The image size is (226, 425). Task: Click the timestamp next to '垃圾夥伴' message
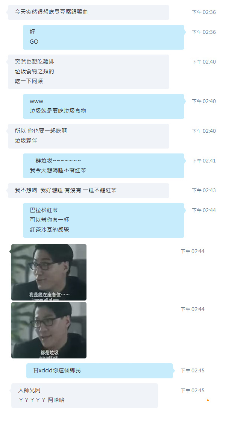coord(204,131)
